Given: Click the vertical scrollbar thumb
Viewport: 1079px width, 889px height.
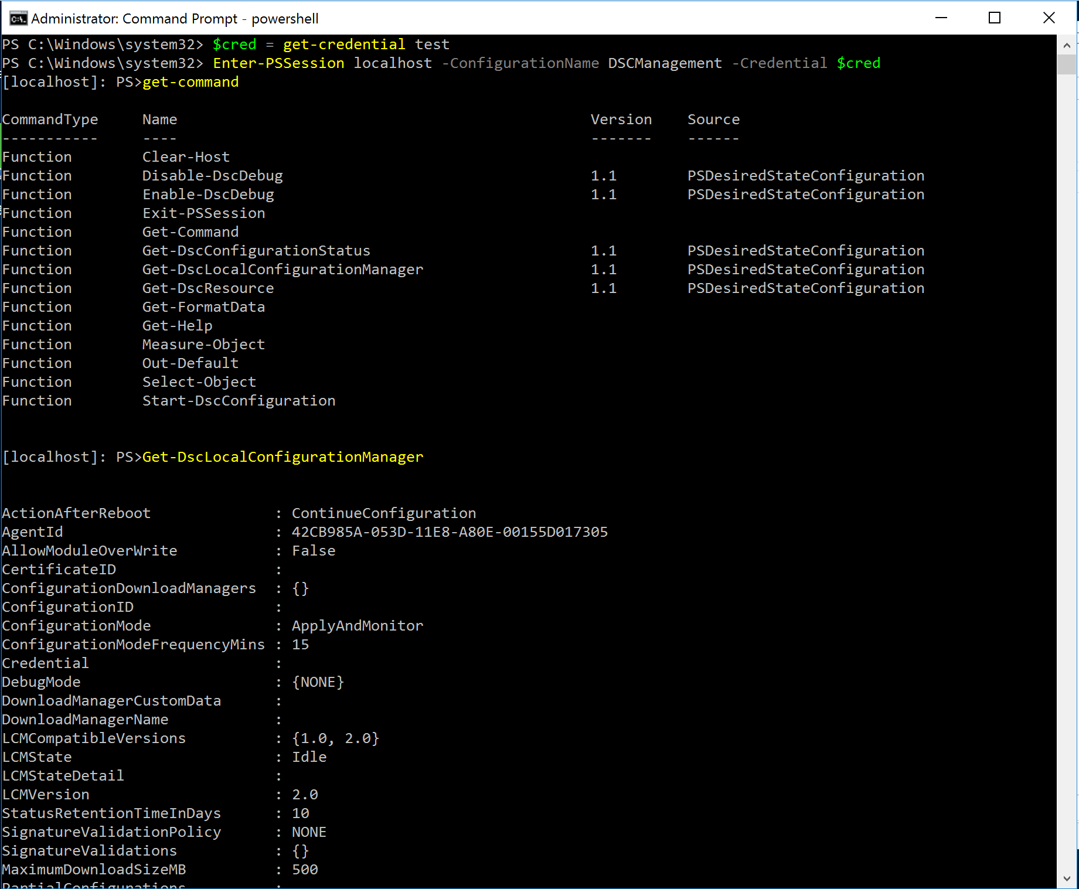Looking at the screenshot, I should point(1067,64).
